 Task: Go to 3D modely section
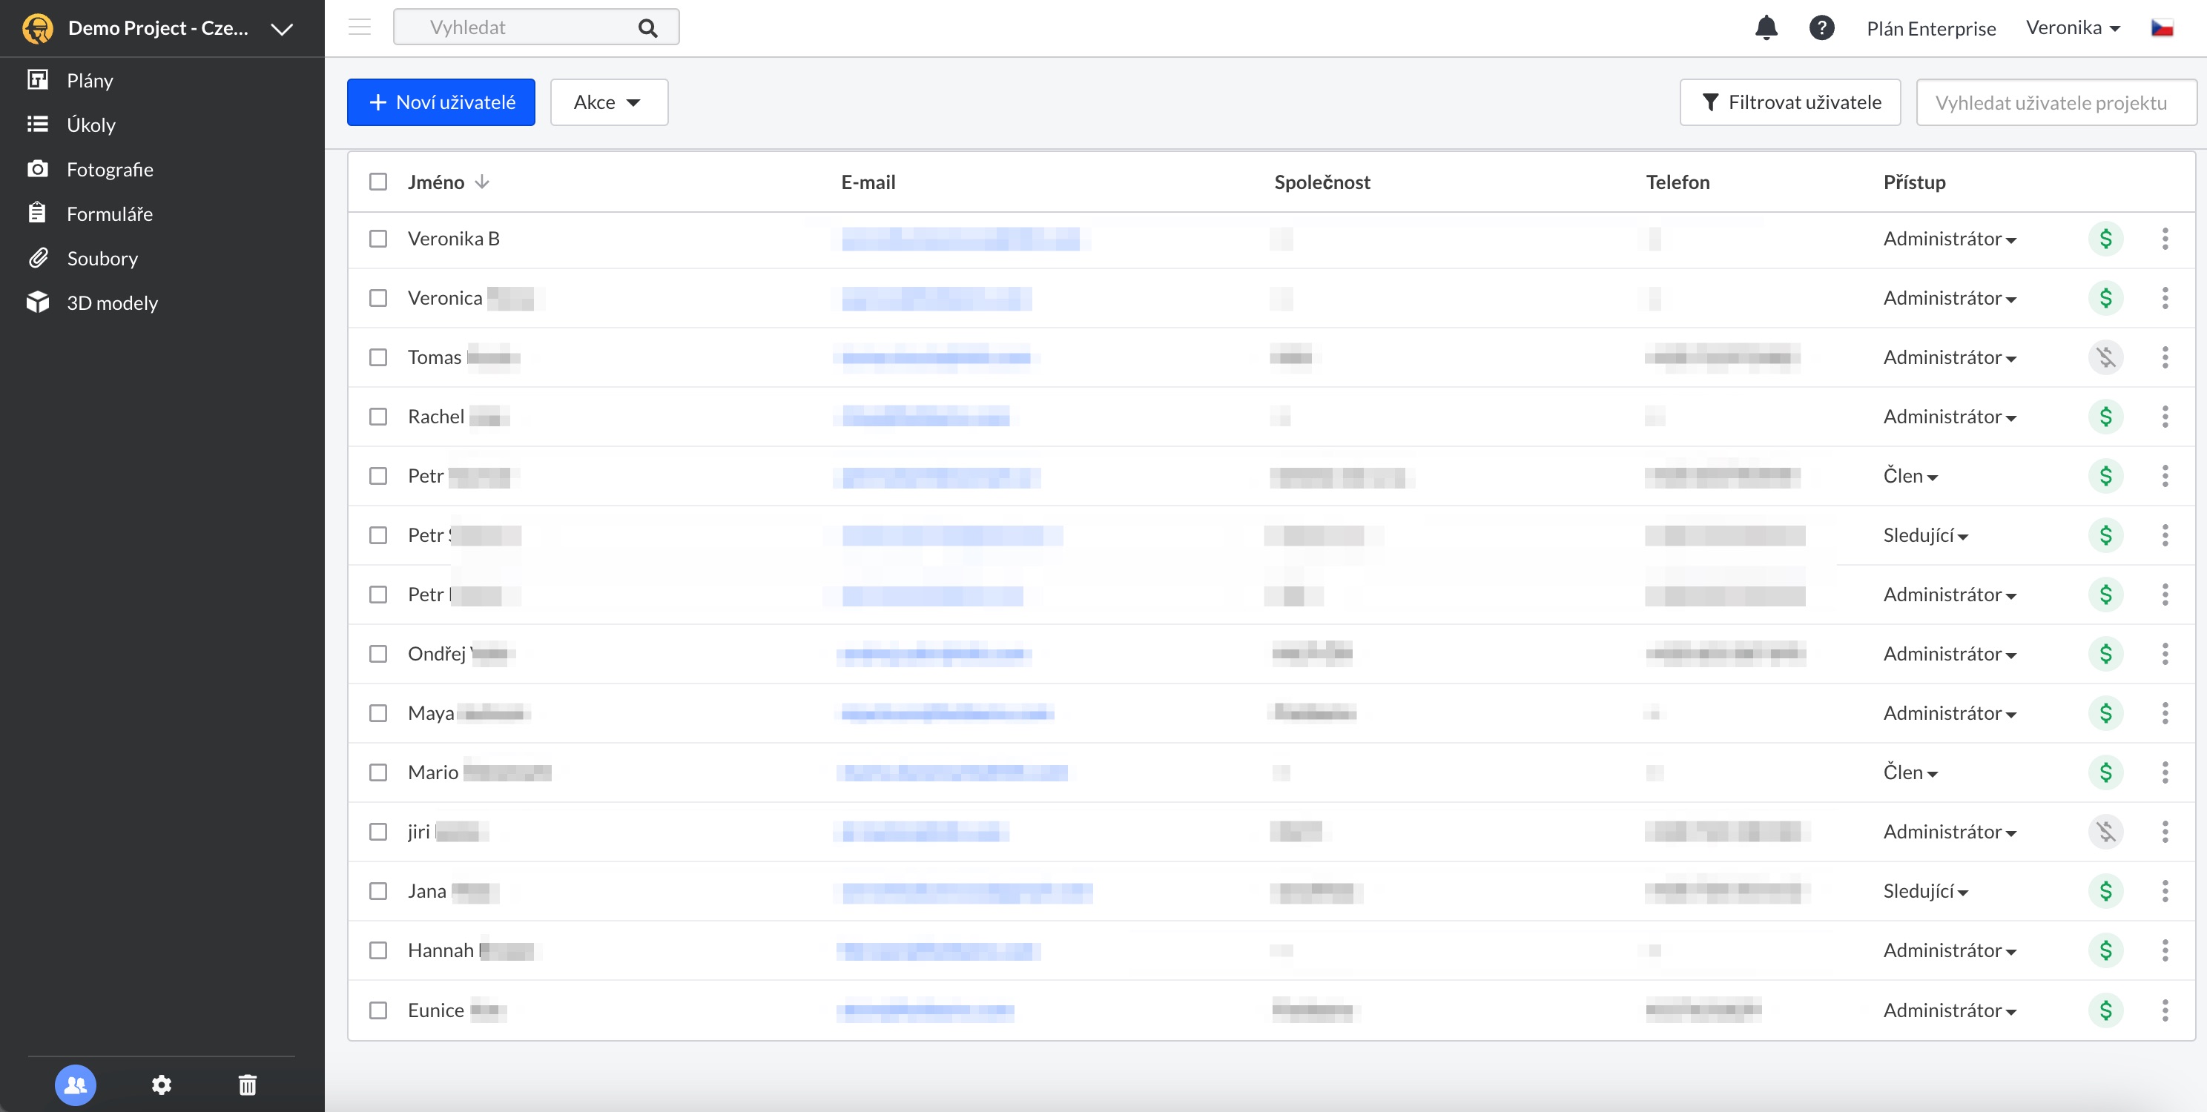[x=112, y=303]
